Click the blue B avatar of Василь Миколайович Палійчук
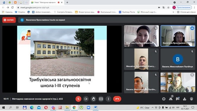The width and height of the screenshot is (197, 111). 178,59
